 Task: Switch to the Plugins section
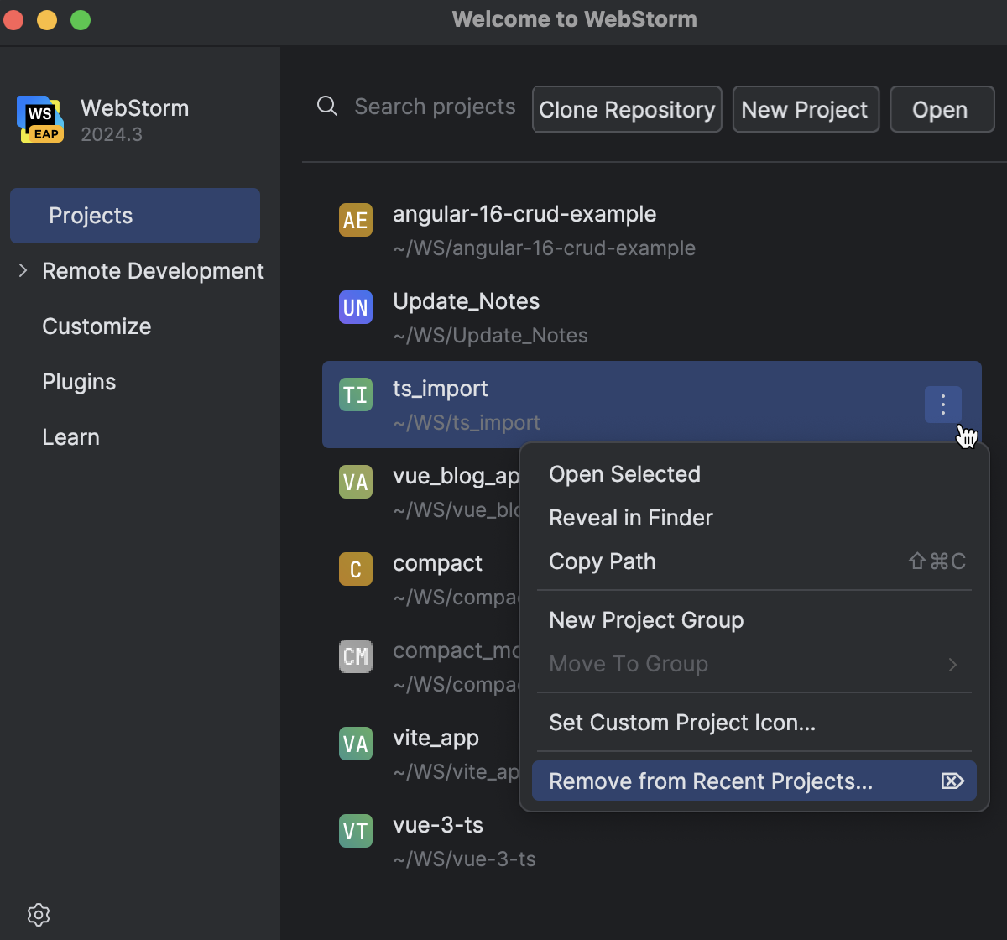(79, 382)
